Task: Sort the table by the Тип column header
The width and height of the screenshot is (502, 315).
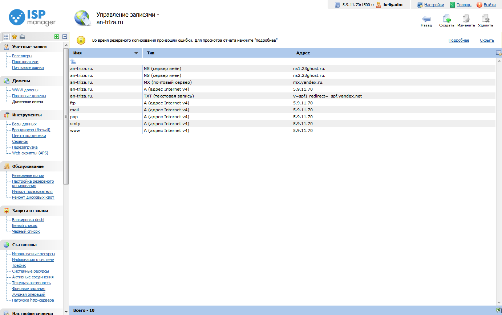Action: [217, 53]
